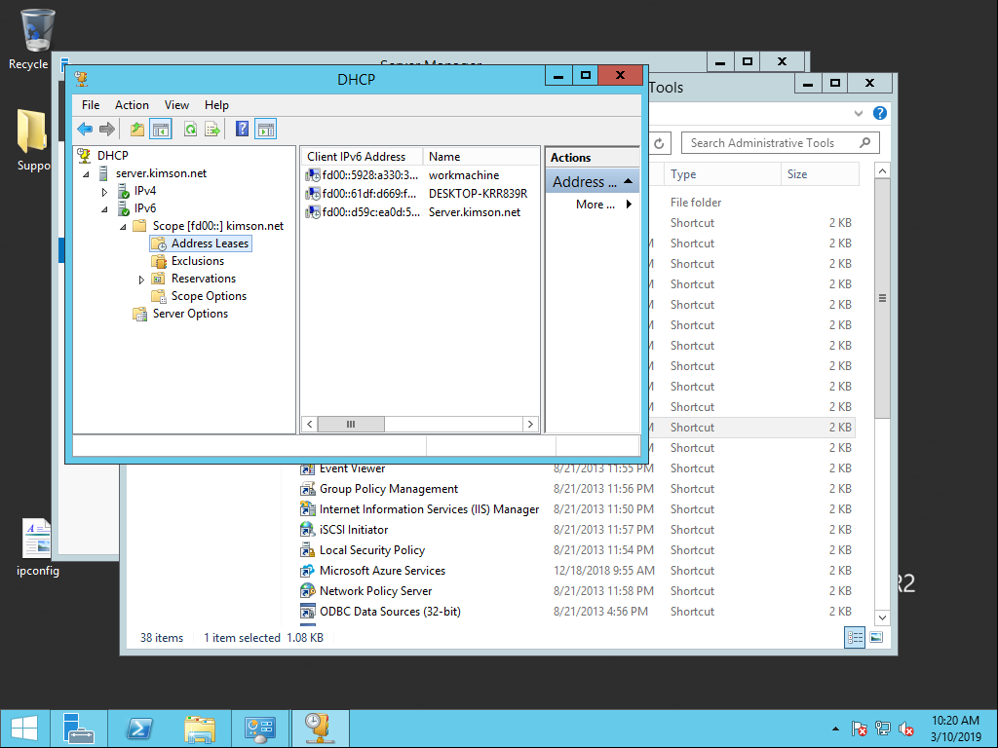The height and width of the screenshot is (748, 998).
Task: Select Address Leases in the tree
Action: click(210, 243)
